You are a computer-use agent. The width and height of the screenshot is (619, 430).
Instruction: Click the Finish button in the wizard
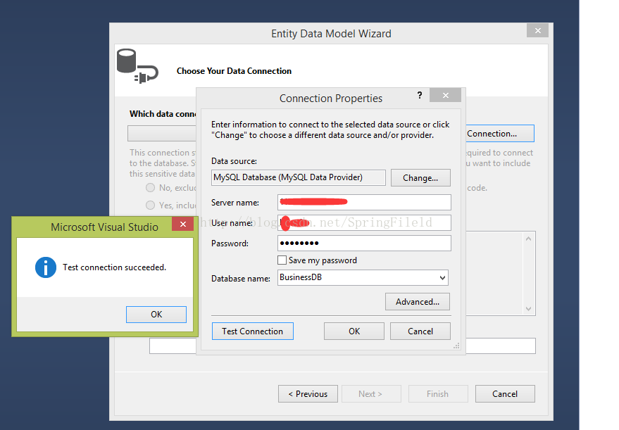point(438,393)
